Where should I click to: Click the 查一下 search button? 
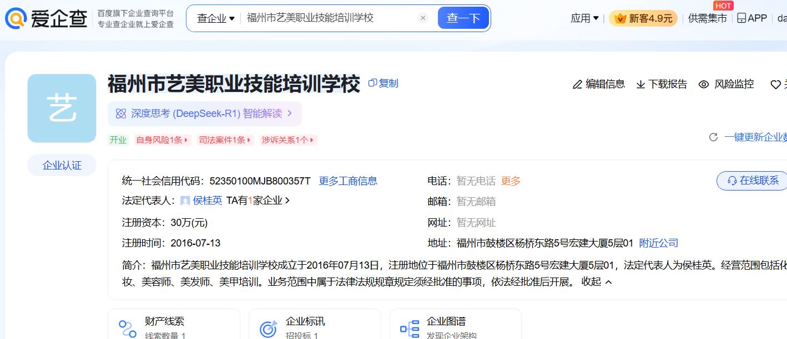pos(463,18)
